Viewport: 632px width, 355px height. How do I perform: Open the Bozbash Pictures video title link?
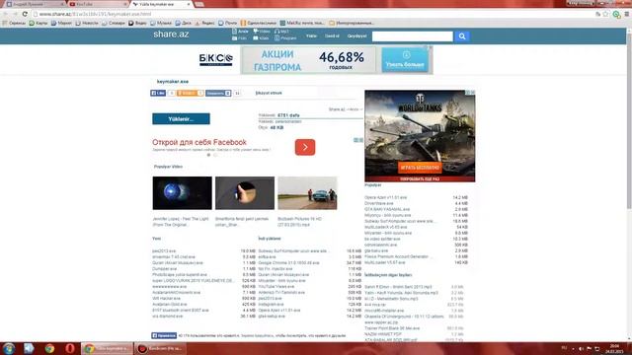point(299,222)
